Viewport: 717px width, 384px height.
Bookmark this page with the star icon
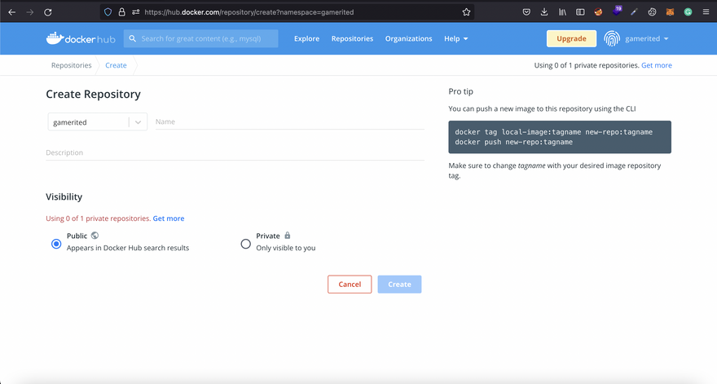466,12
